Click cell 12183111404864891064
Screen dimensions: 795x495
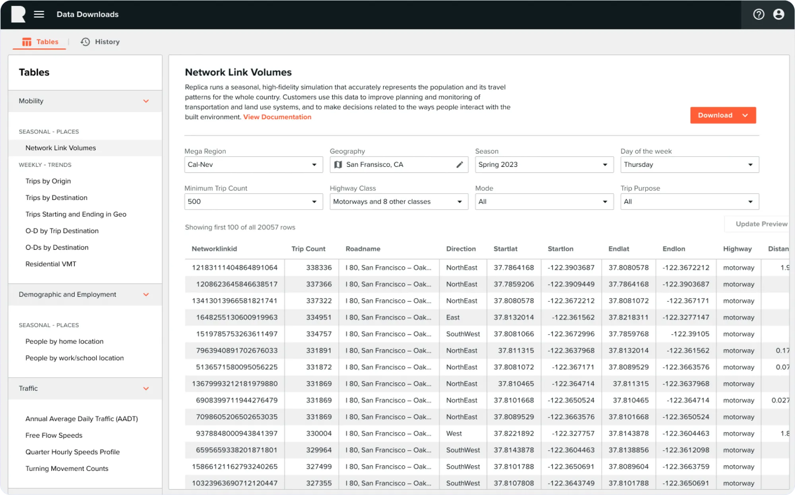coord(235,268)
